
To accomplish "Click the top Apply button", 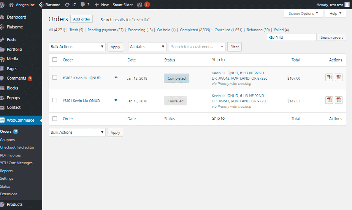I will (x=115, y=47).
